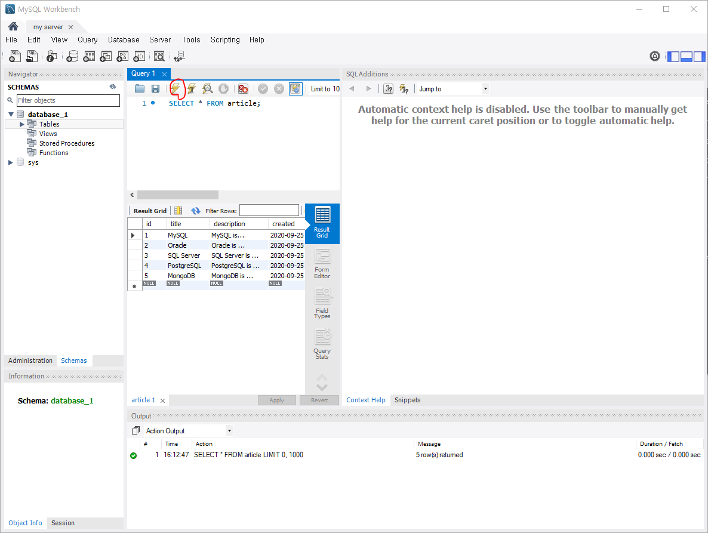
Task: Open the Limit to rows dropdown
Action: (x=325, y=89)
